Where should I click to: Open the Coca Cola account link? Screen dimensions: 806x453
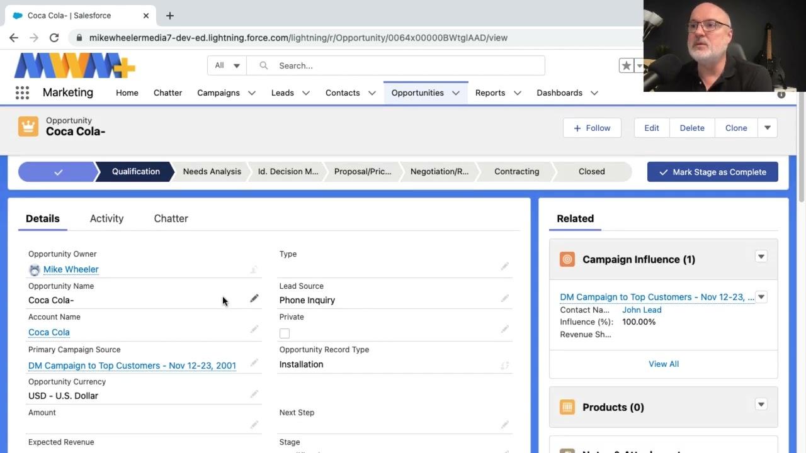coord(49,332)
